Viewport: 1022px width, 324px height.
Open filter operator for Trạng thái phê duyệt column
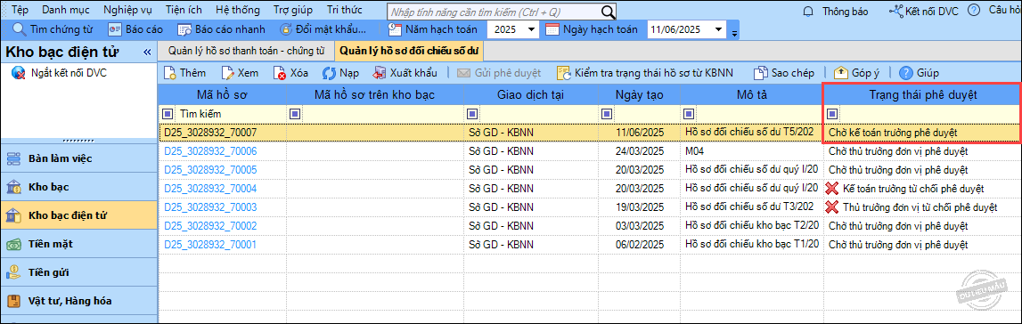[832, 114]
